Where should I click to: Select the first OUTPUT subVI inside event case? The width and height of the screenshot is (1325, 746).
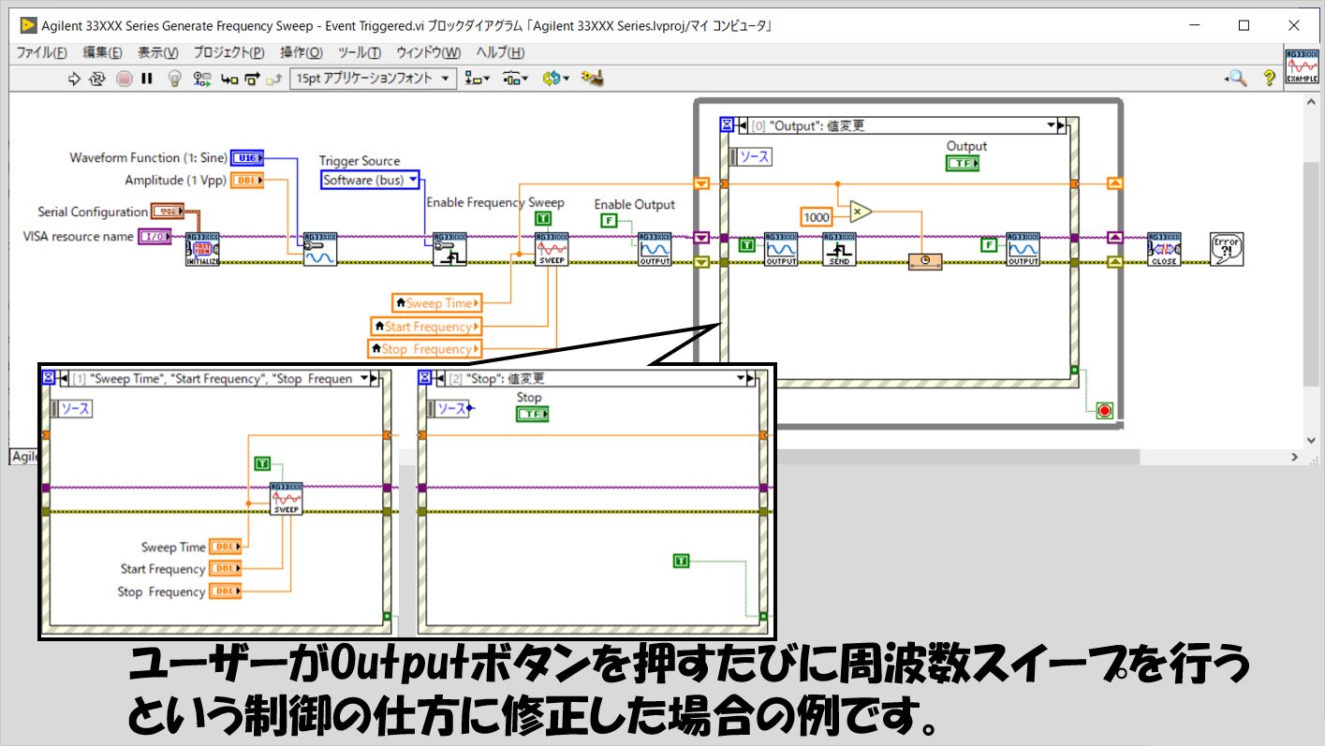point(781,250)
